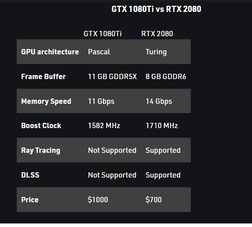Click Supported in the DLSS row
This screenshot has width=252, height=227.
(x=163, y=175)
